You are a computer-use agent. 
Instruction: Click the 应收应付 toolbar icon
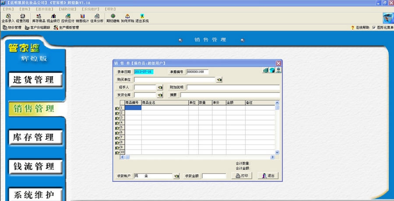68,18
